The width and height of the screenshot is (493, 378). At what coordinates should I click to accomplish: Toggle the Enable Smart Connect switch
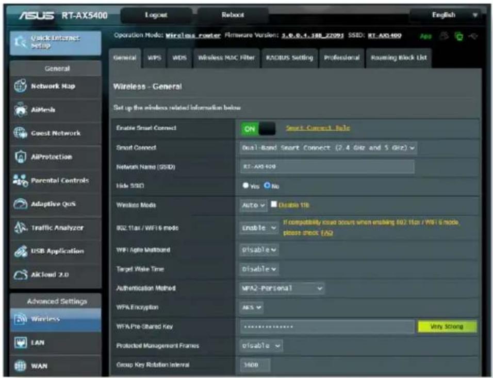tap(258, 129)
